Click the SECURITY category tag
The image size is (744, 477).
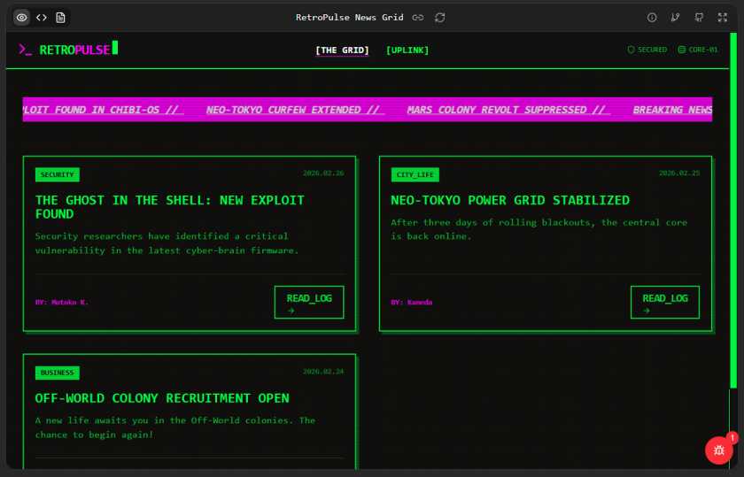tap(58, 174)
